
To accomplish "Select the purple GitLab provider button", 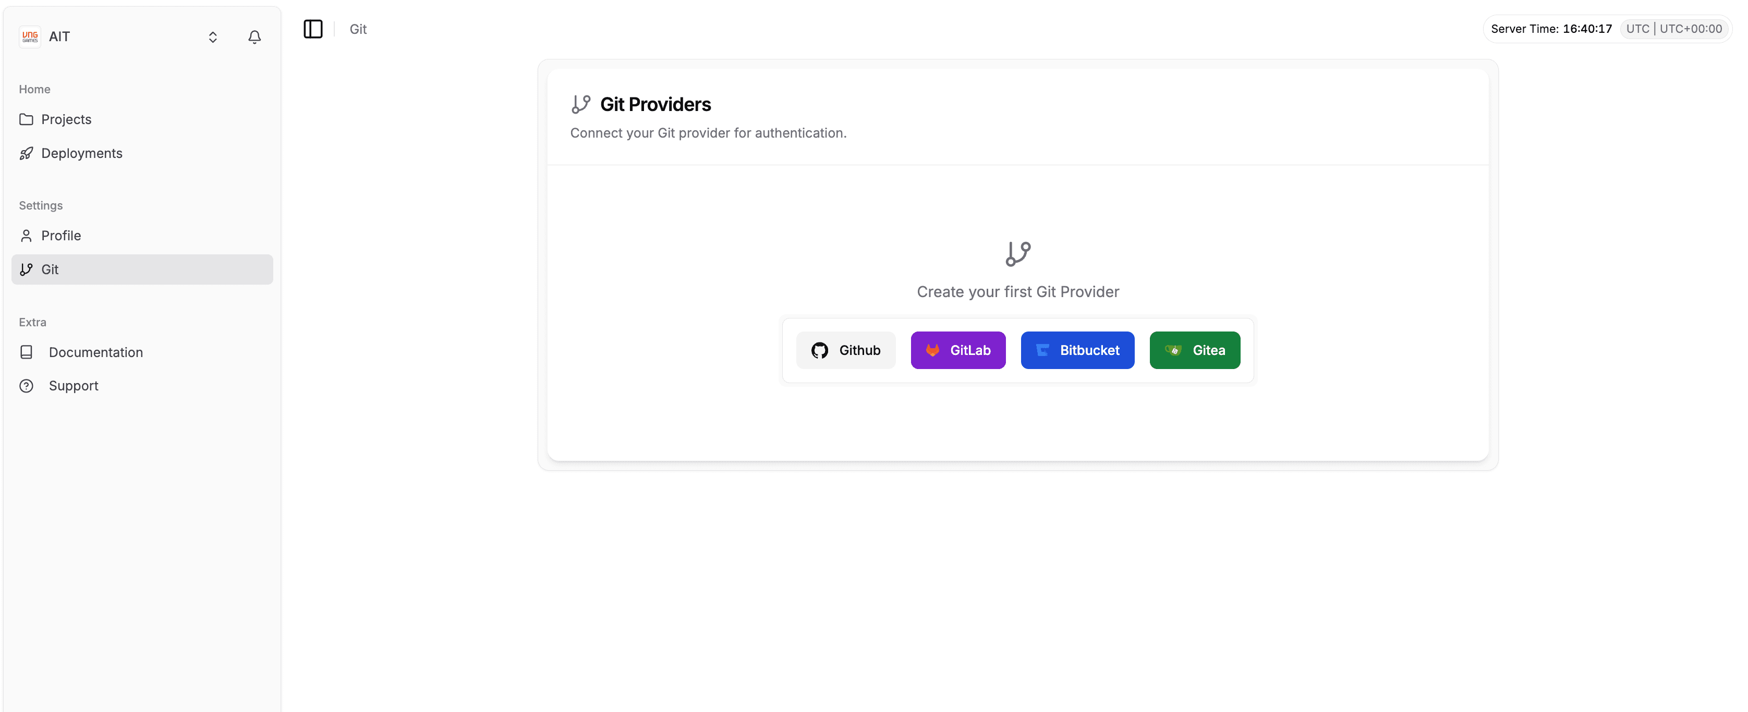I will pos(959,350).
